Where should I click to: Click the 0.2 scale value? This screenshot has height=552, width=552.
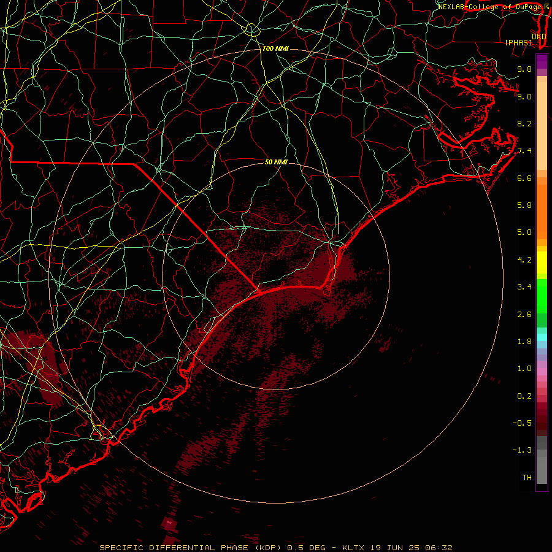tap(524, 396)
